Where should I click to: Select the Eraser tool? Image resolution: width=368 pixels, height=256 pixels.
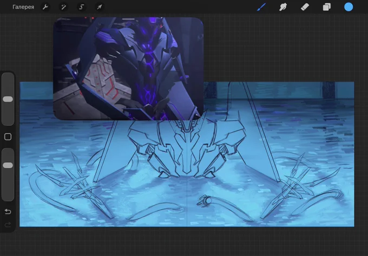coord(305,7)
